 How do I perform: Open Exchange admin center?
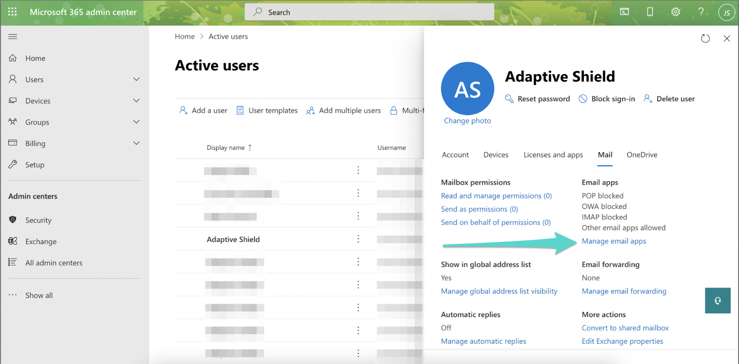tap(41, 241)
